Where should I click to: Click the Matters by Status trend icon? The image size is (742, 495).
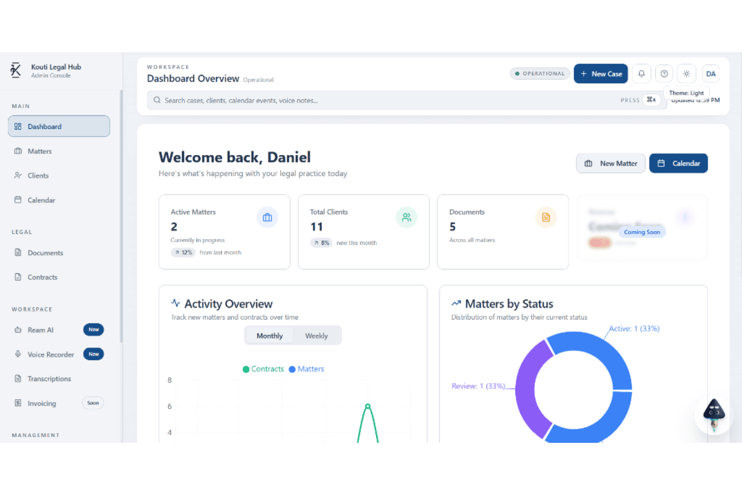pyautogui.click(x=456, y=303)
